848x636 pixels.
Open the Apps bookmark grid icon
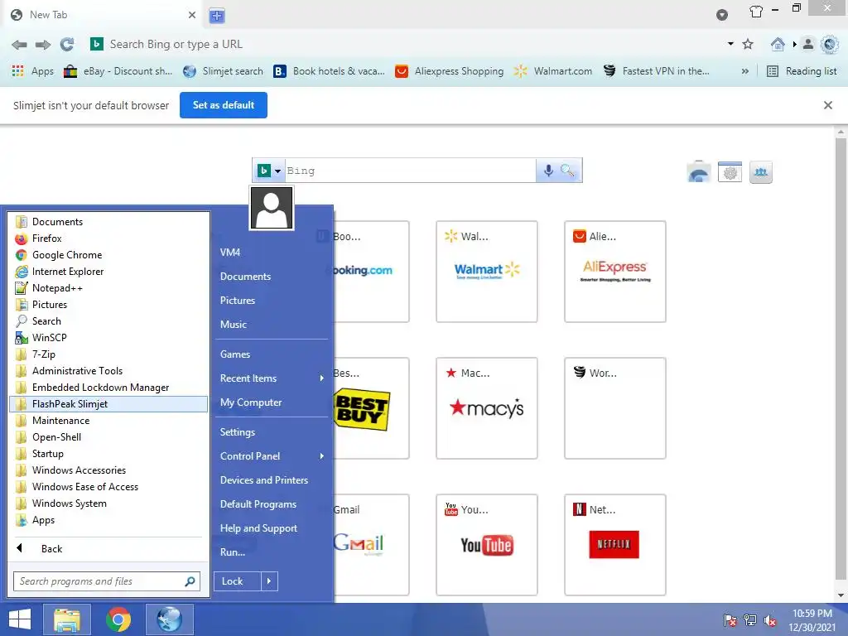coord(18,71)
